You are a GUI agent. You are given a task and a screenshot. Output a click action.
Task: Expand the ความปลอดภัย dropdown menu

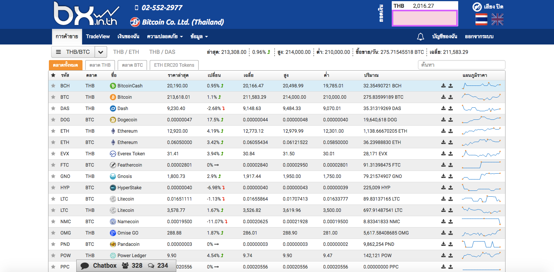click(x=165, y=37)
